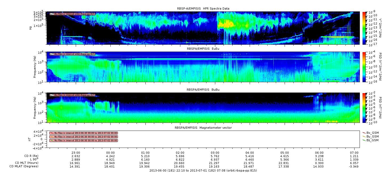The image size is (386, 175).
Task: Click the white line icon in HFR warning badge
Action: click(52, 14)
